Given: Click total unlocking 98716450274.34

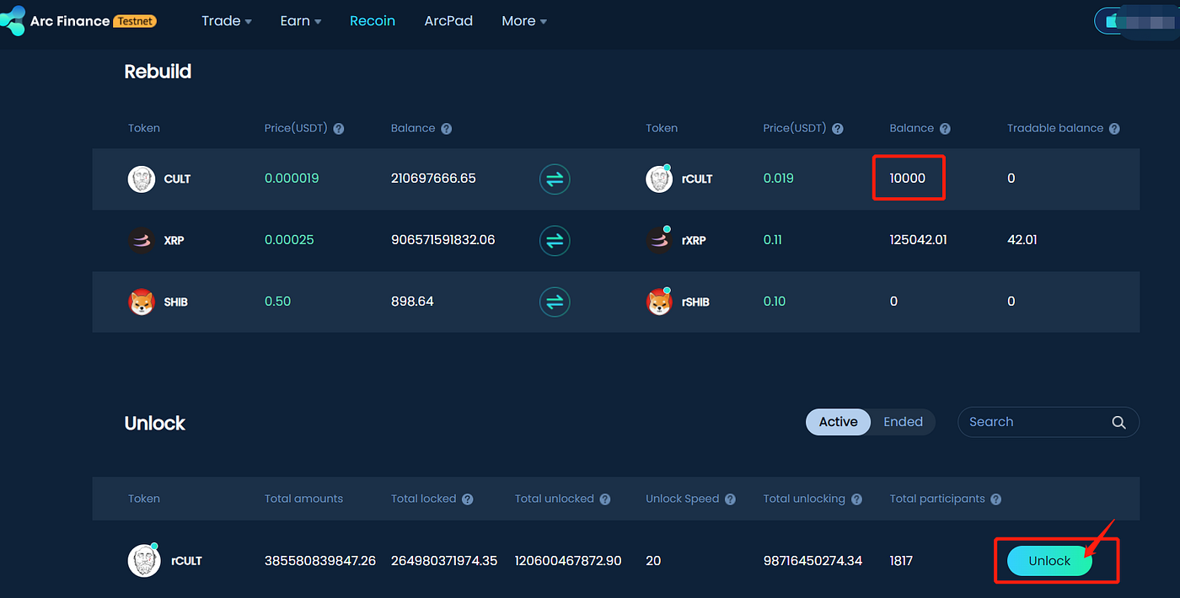Looking at the screenshot, I should tap(813, 561).
